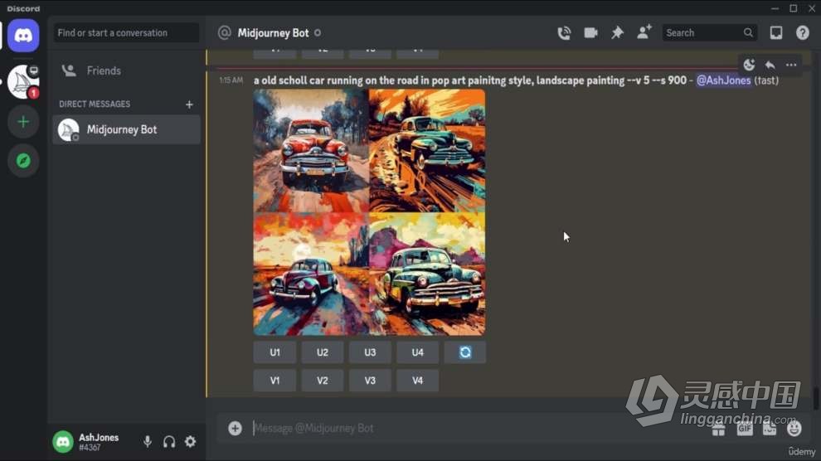Click the Search field
Screen dimensions: 821x461
tap(709, 33)
